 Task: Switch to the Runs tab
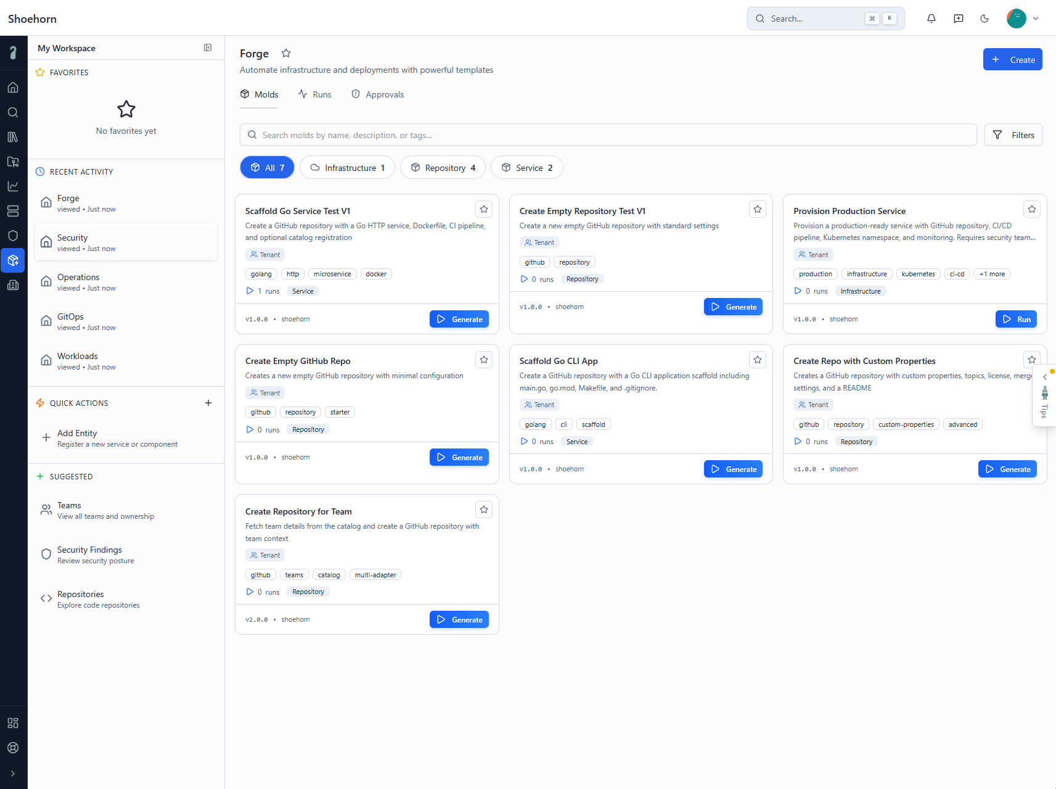tap(315, 94)
